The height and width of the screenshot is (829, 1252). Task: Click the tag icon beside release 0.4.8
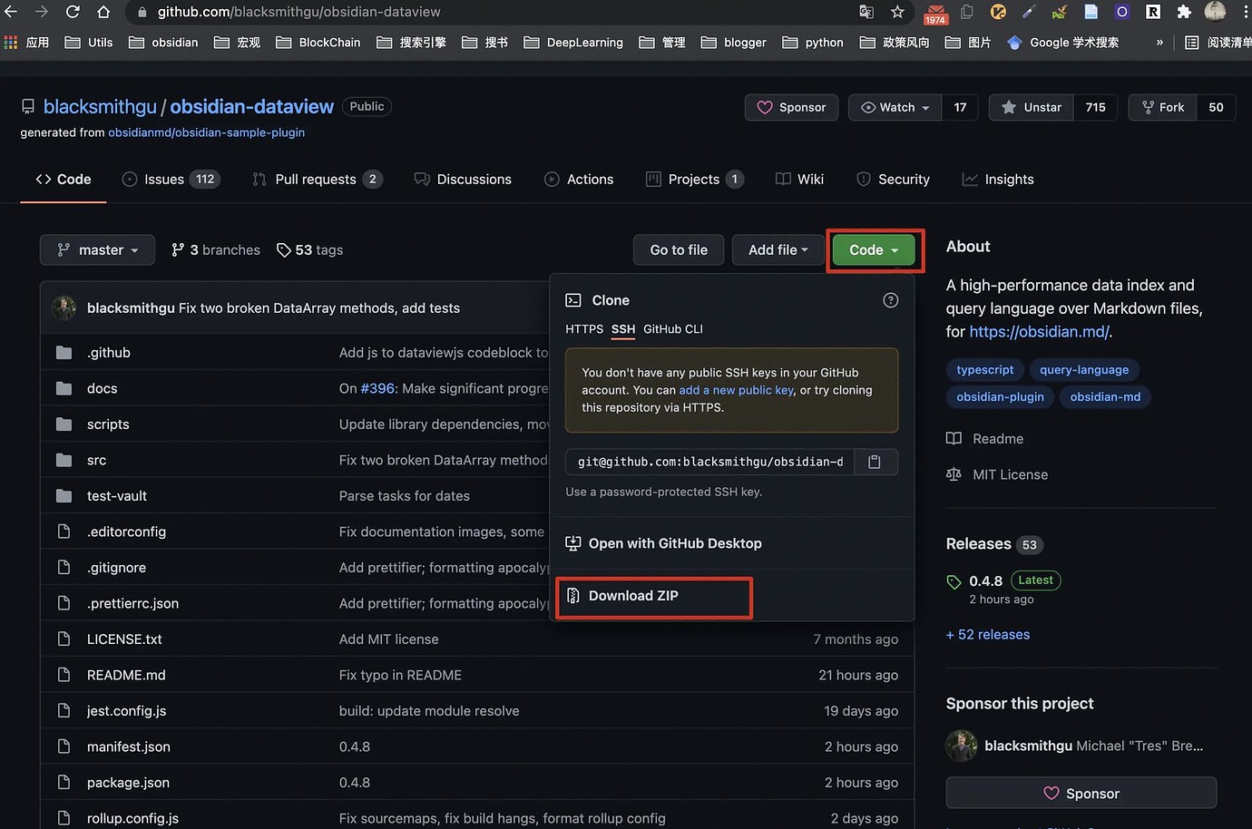click(954, 580)
